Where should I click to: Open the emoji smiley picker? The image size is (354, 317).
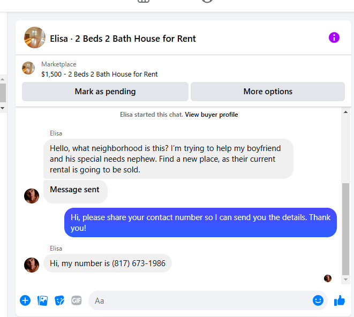click(318, 300)
